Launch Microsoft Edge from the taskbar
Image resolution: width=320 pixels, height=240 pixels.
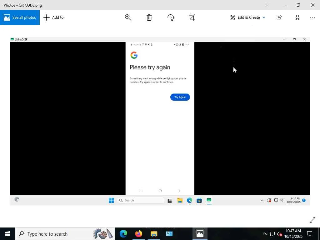pyautogui.click(x=123, y=234)
